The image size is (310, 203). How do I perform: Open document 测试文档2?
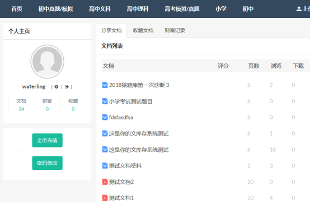tap(121, 182)
